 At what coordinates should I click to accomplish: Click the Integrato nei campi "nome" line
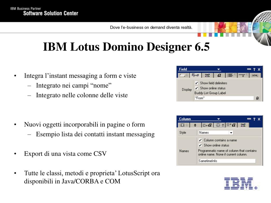click(74, 85)
